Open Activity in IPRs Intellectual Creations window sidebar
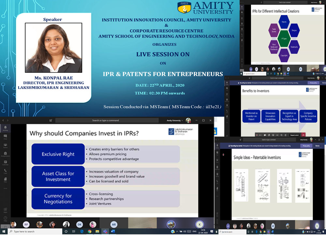This screenshot has height=235, width=326. 242,7
